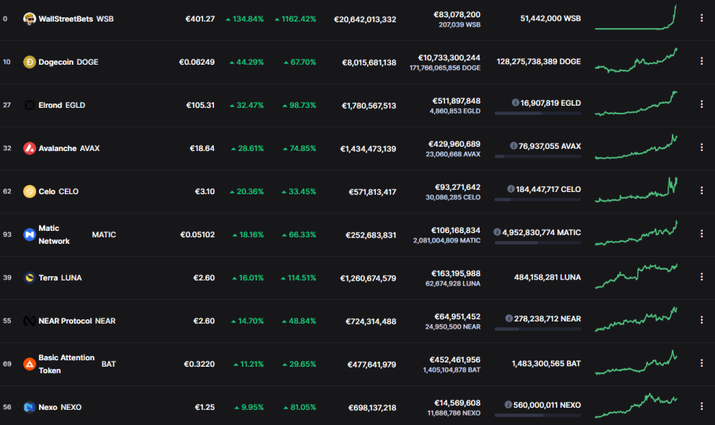Open the three-dot menu for NEAR Protocol row

[701, 320]
